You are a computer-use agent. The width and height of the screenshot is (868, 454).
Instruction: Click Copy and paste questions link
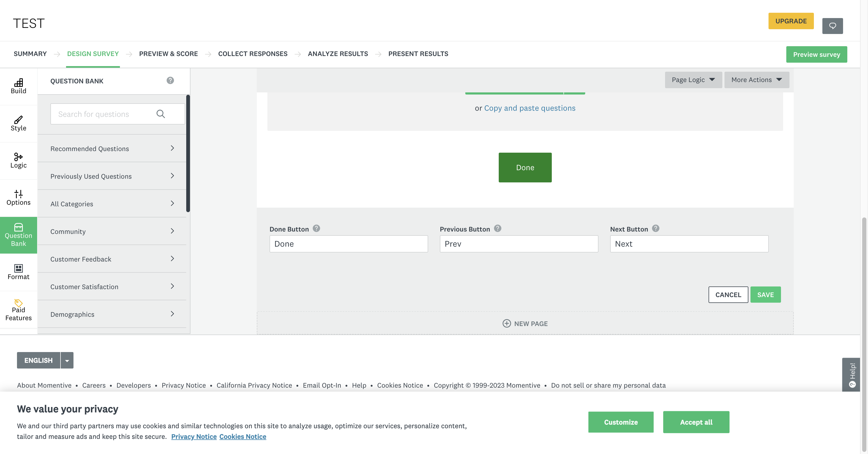pyautogui.click(x=530, y=108)
